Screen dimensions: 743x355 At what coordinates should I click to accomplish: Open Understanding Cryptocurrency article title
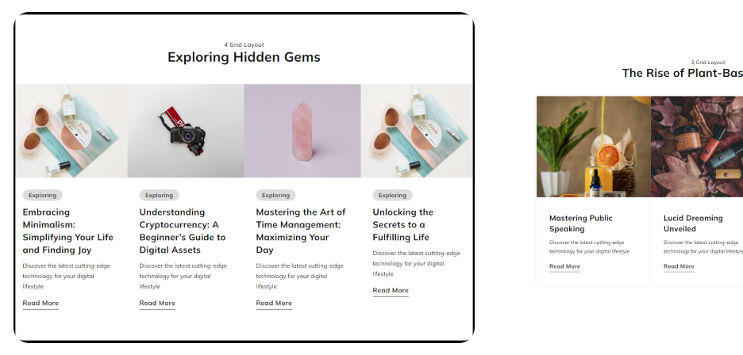coord(183,231)
